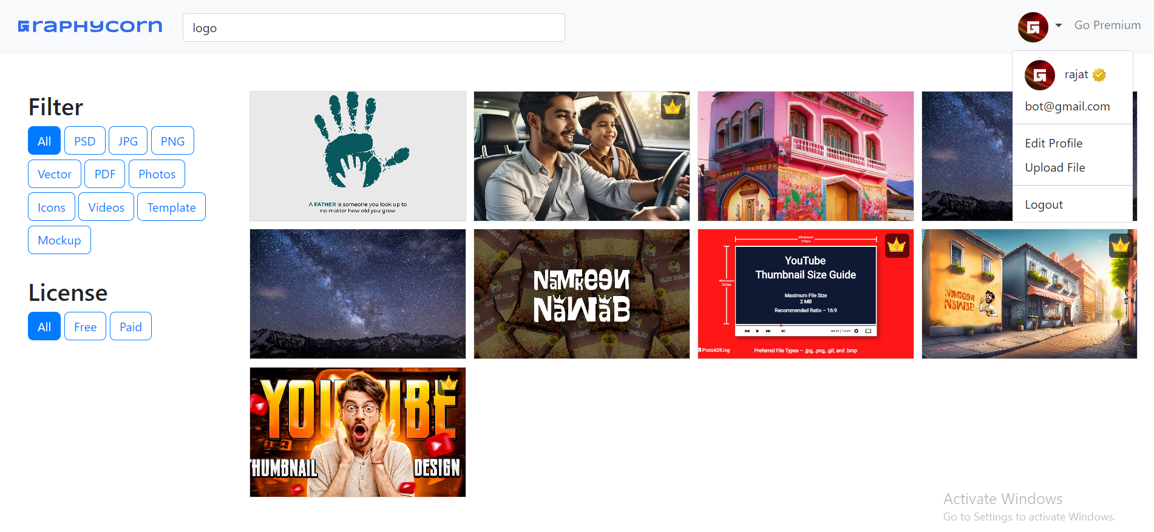Open the pink colorful building image
1154x532 pixels.
[806, 156]
